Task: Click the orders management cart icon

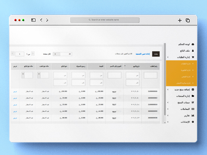Action: (193, 57)
